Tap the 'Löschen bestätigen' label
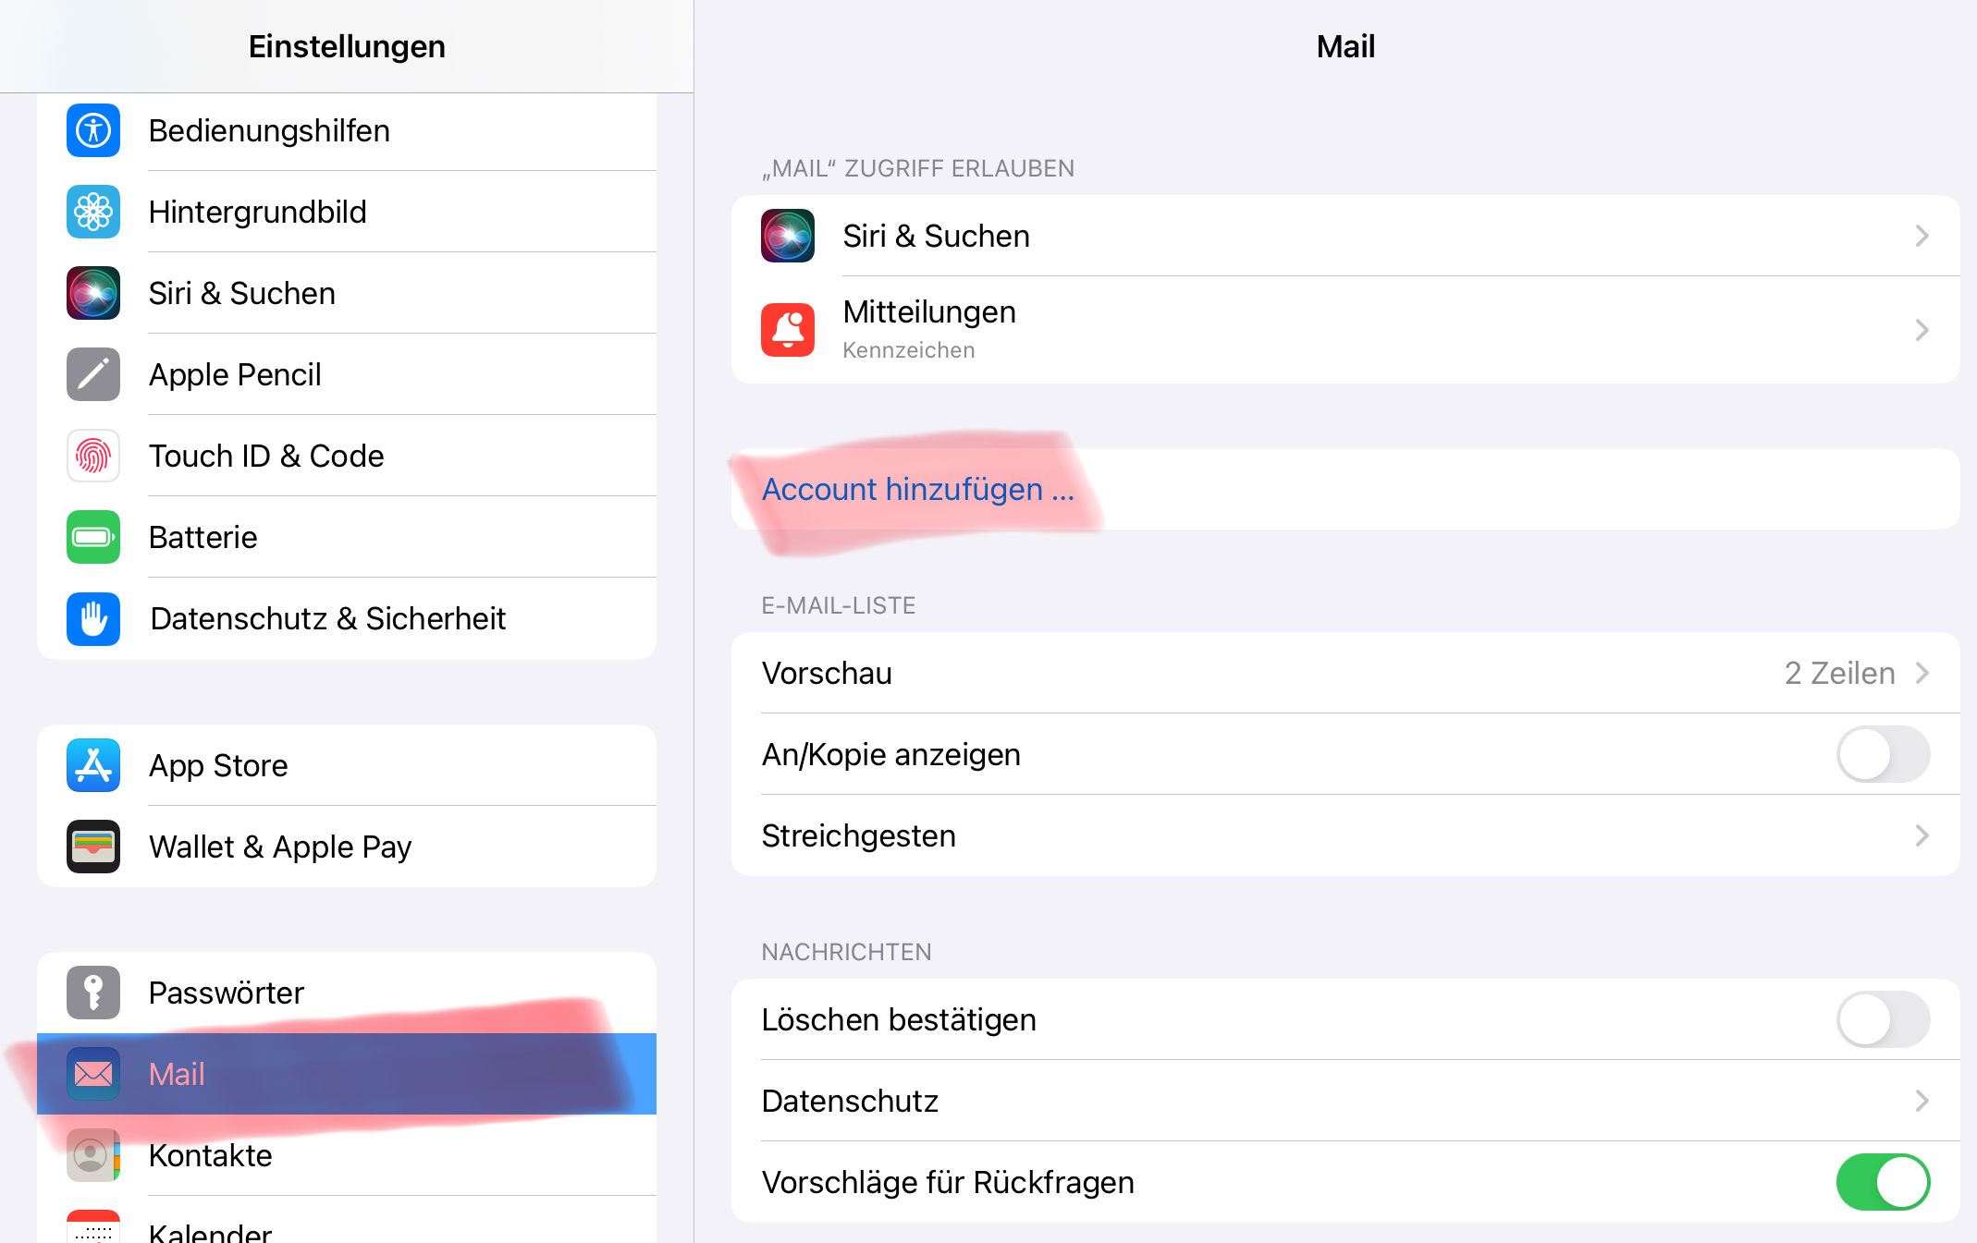This screenshot has width=1977, height=1243. (899, 1019)
